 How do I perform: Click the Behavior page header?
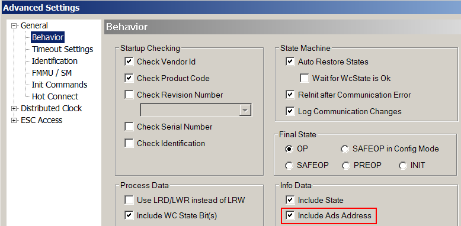point(283,27)
